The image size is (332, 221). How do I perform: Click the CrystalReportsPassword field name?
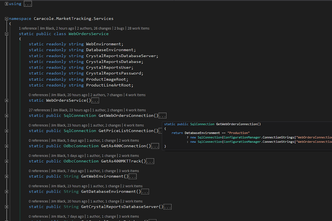[x=113, y=73]
